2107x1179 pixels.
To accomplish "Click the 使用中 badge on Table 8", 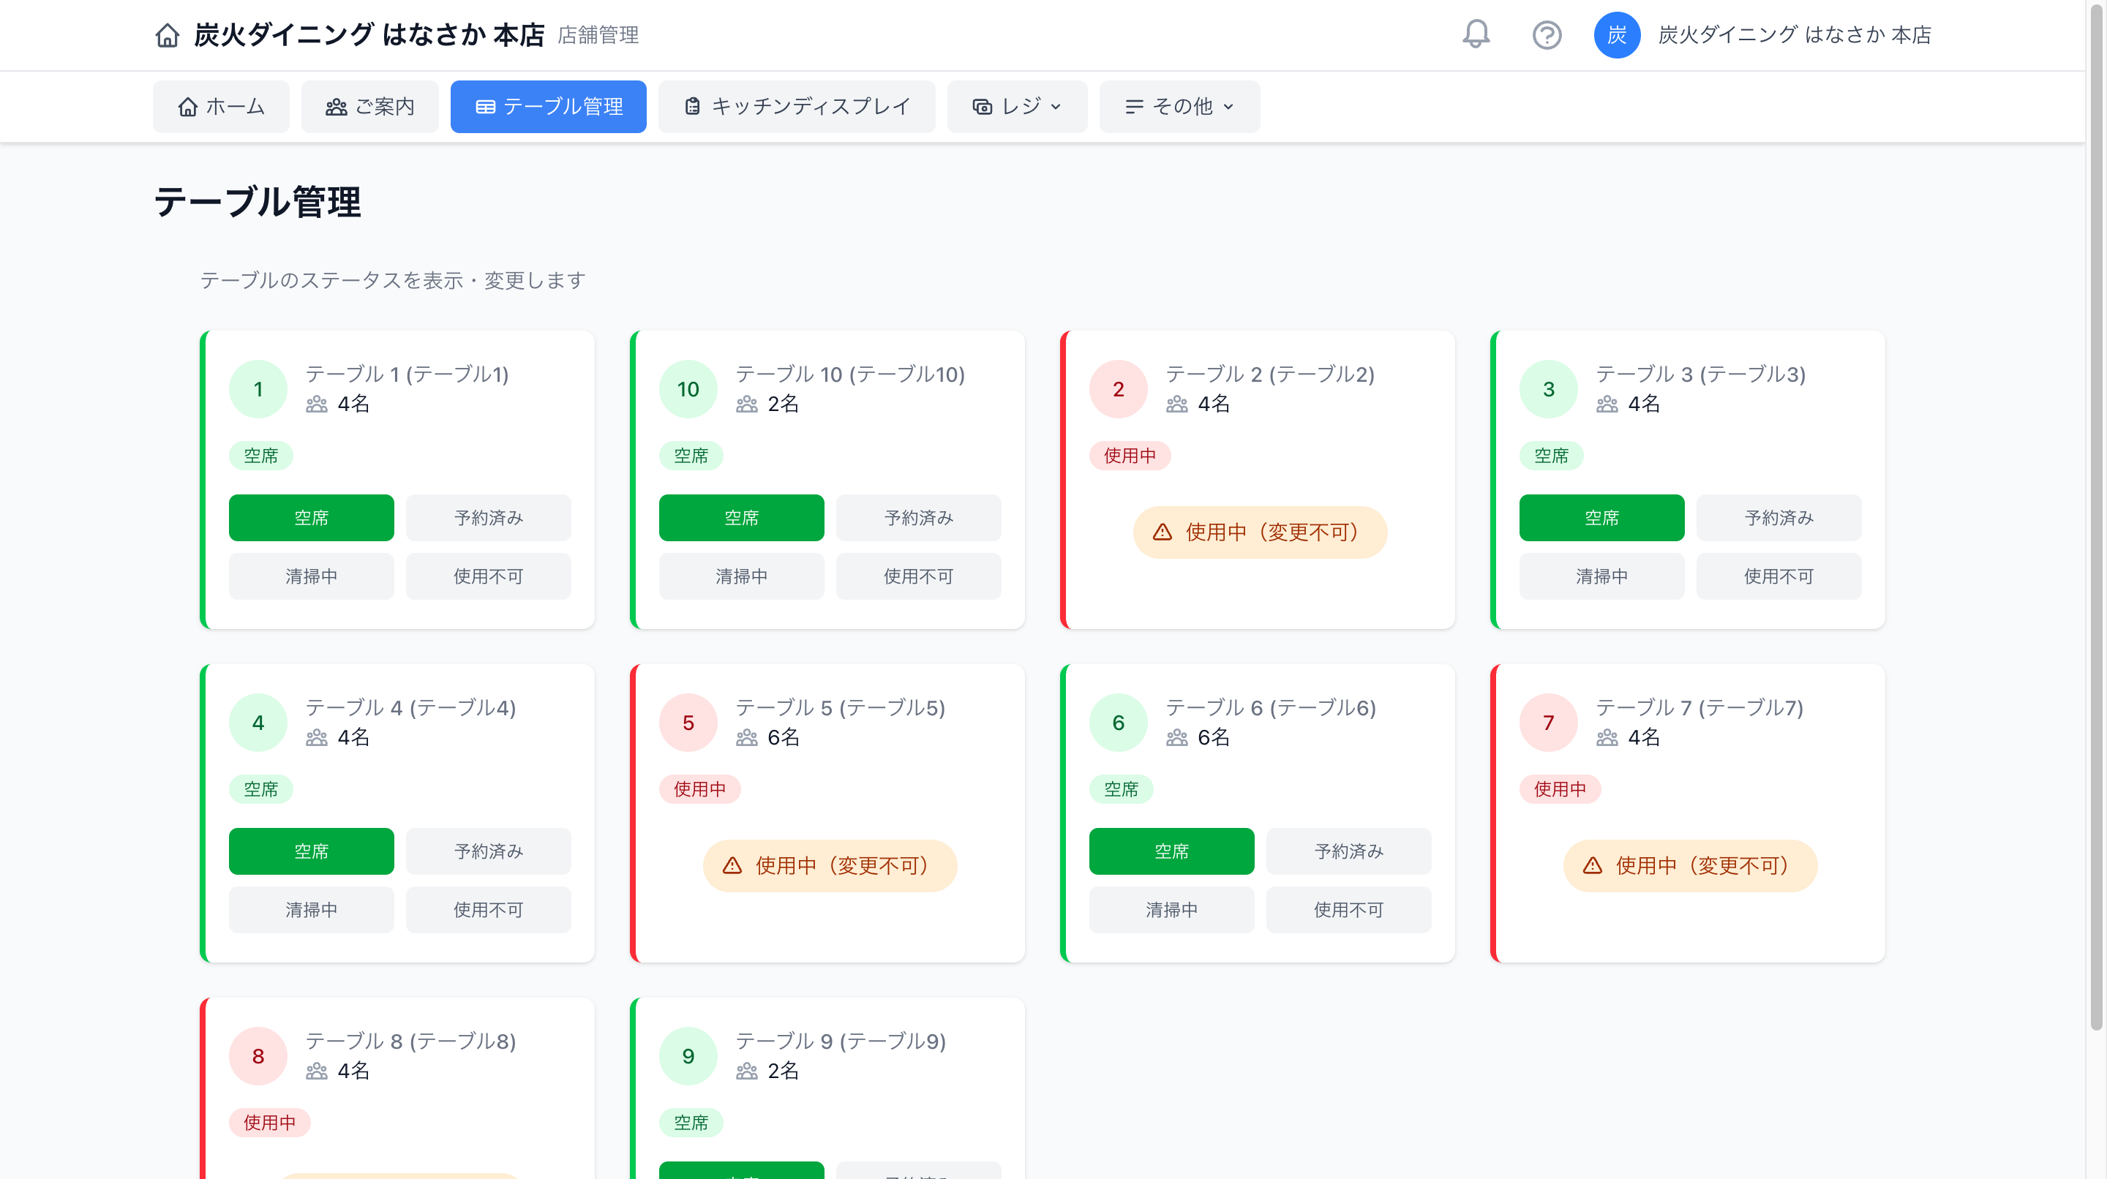I will click(269, 1123).
